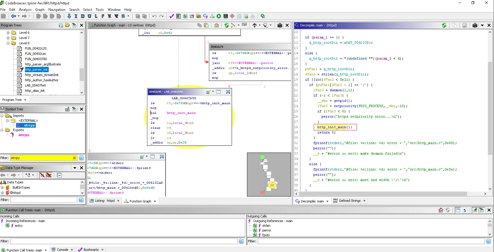Switch to the Defined Strings tab

point(349,201)
